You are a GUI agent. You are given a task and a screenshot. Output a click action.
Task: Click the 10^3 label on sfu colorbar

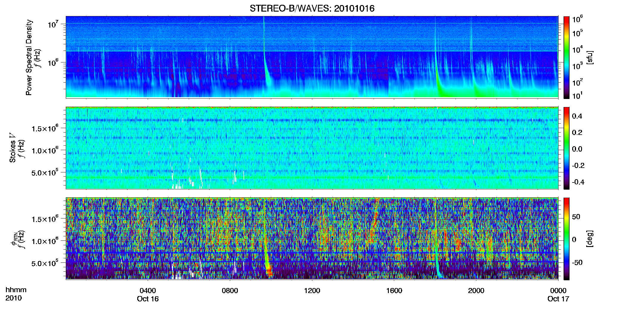[x=578, y=66]
